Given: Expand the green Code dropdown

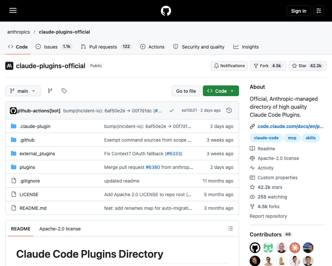Looking at the screenshot, I should 221,91.
